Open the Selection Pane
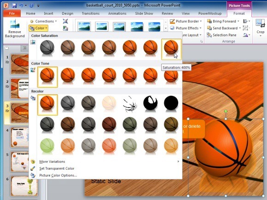 (x=221, y=35)
